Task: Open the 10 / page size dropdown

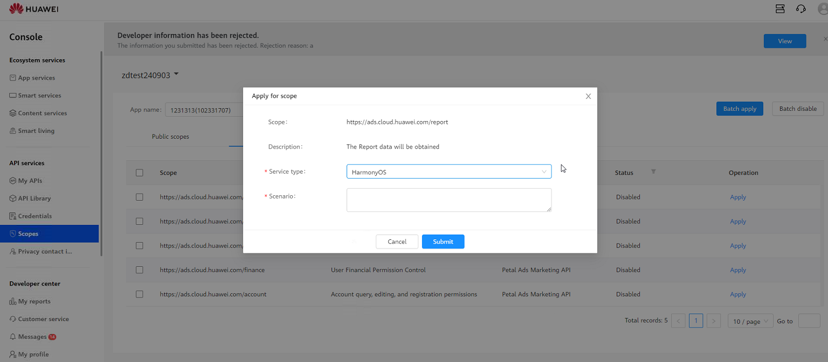Action: (x=750, y=321)
